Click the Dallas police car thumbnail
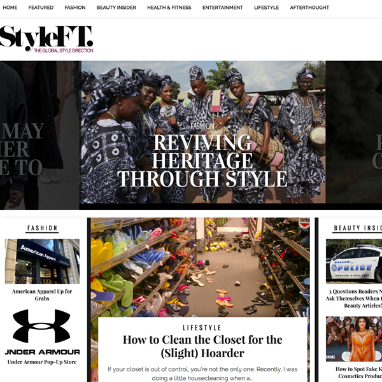This screenshot has height=382, width=382. tap(354, 261)
